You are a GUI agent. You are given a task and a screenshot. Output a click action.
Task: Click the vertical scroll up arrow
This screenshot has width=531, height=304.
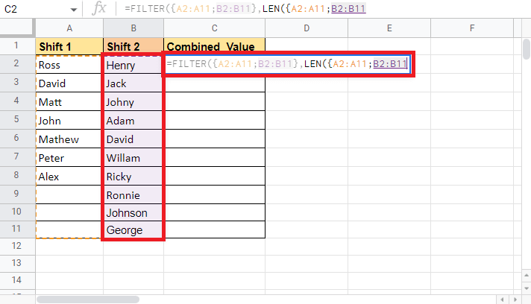pos(527,275)
